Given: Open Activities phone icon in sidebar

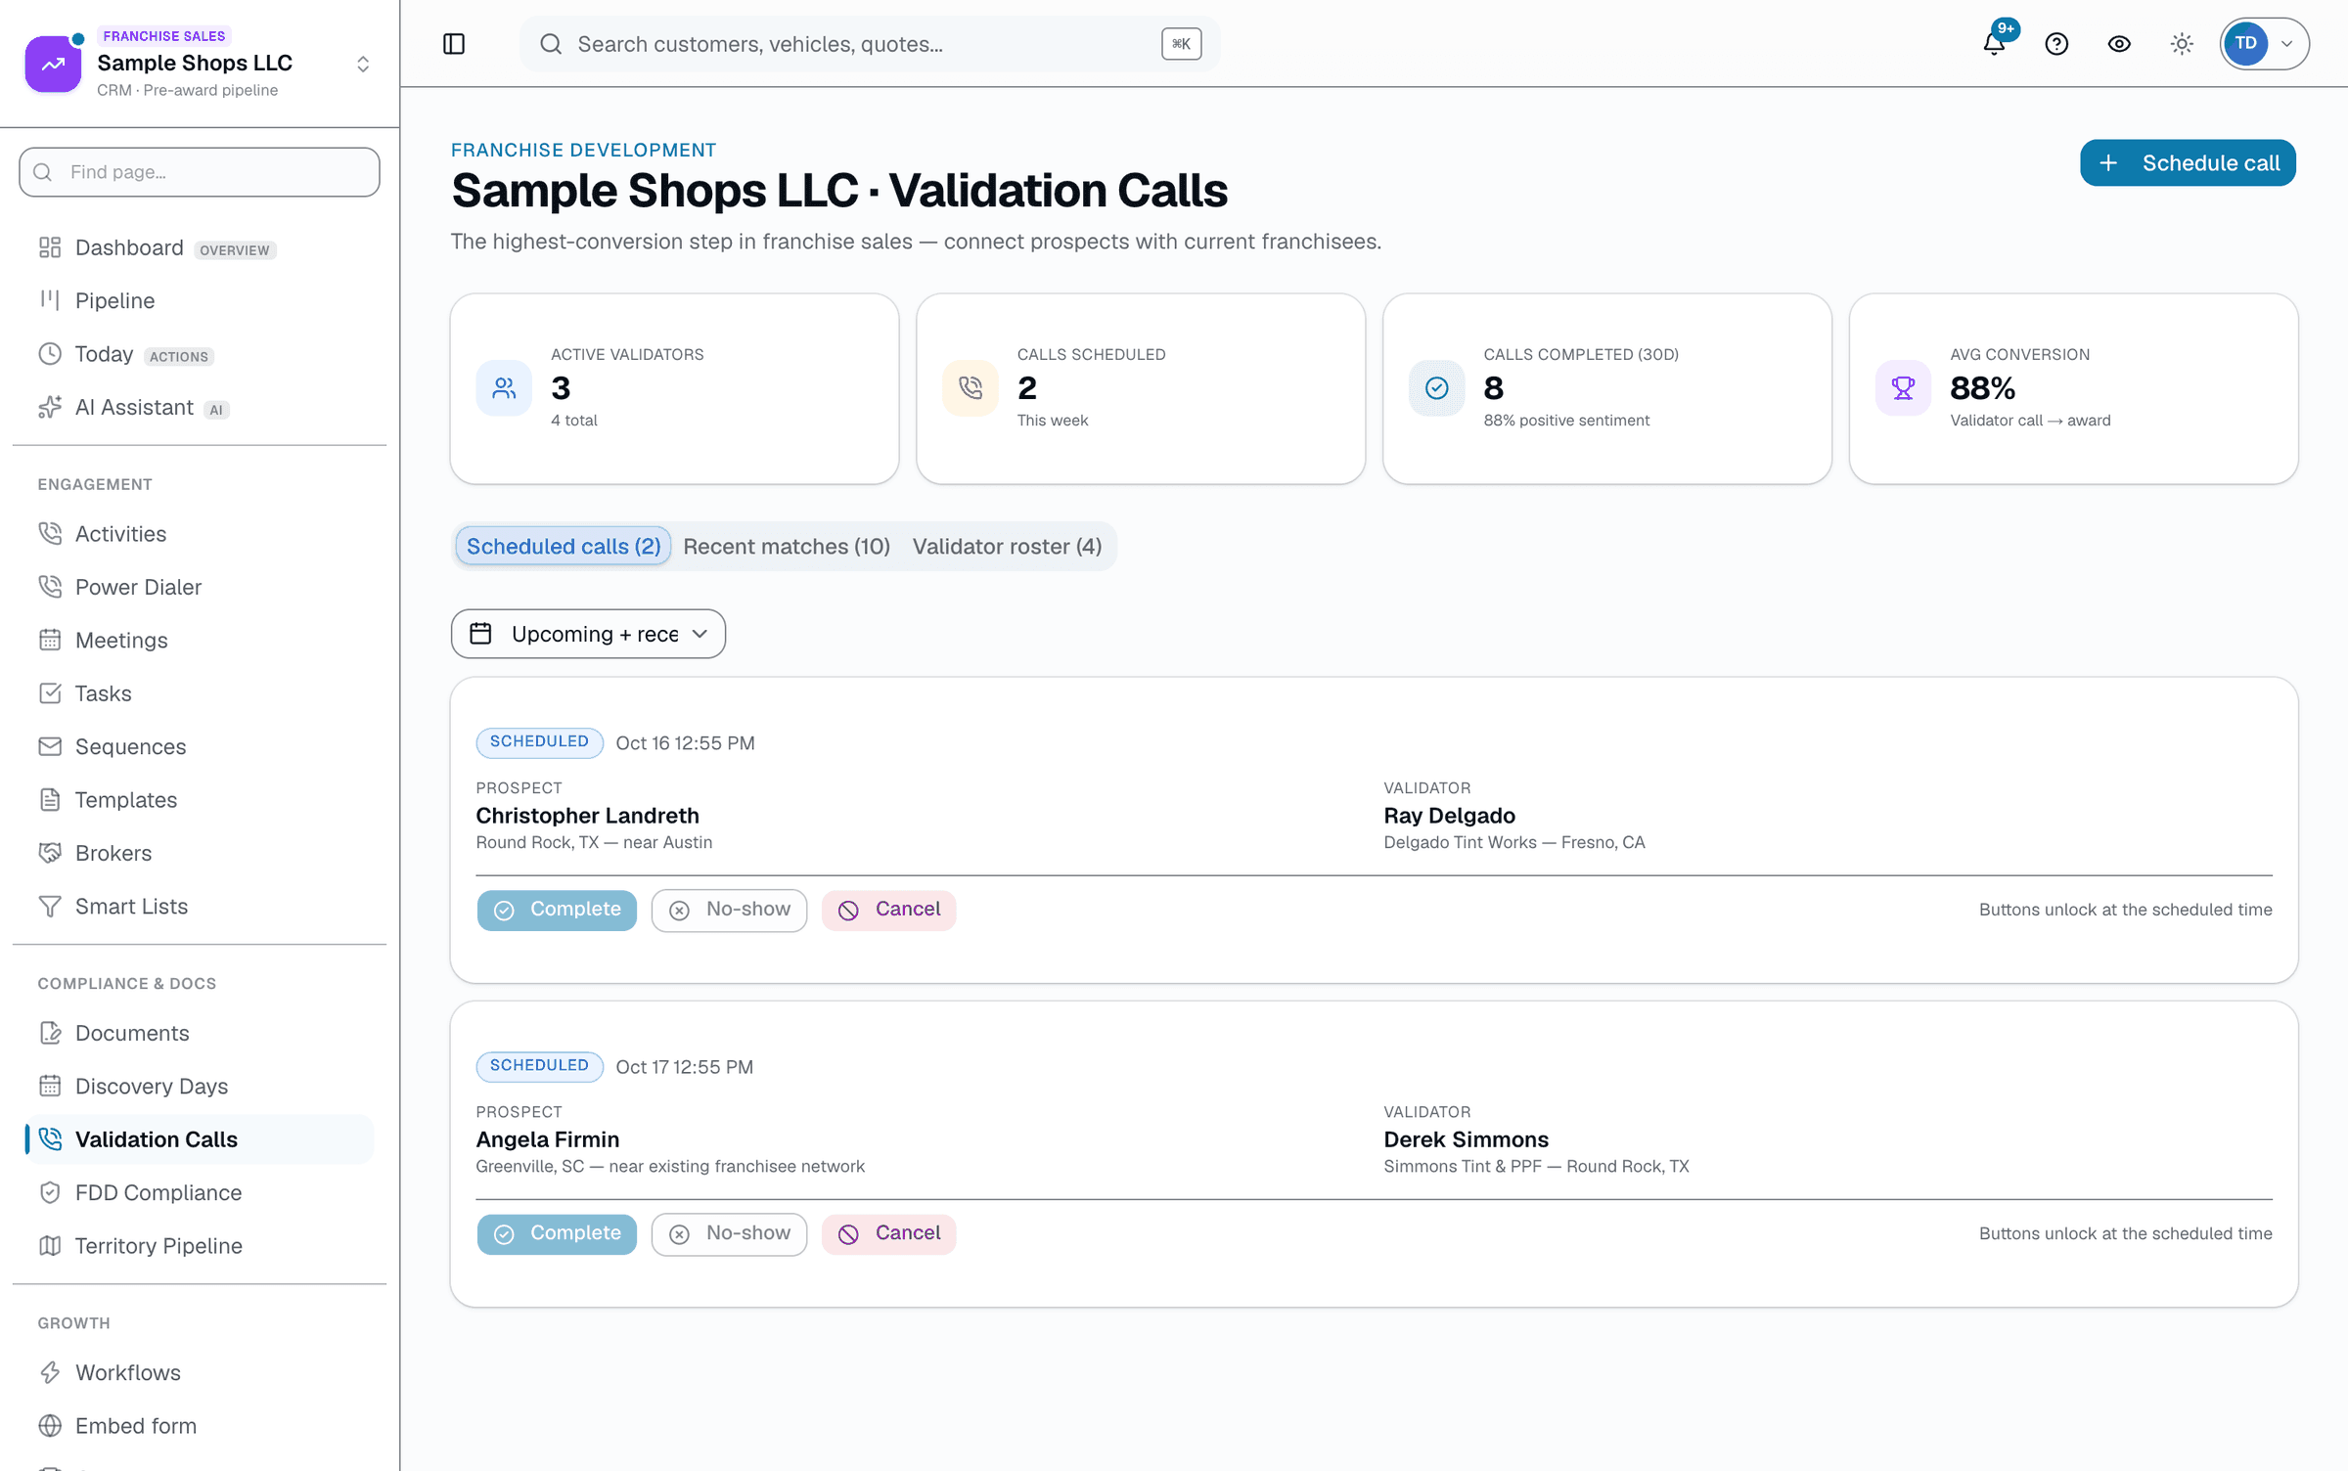Looking at the screenshot, I should pos(50,534).
